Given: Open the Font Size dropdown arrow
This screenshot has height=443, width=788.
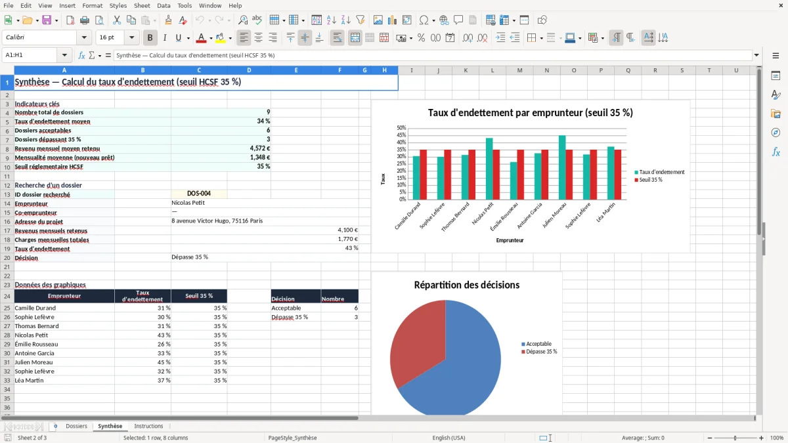Looking at the screenshot, I should 132,38.
